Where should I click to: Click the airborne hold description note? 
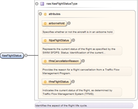(78, 32)
